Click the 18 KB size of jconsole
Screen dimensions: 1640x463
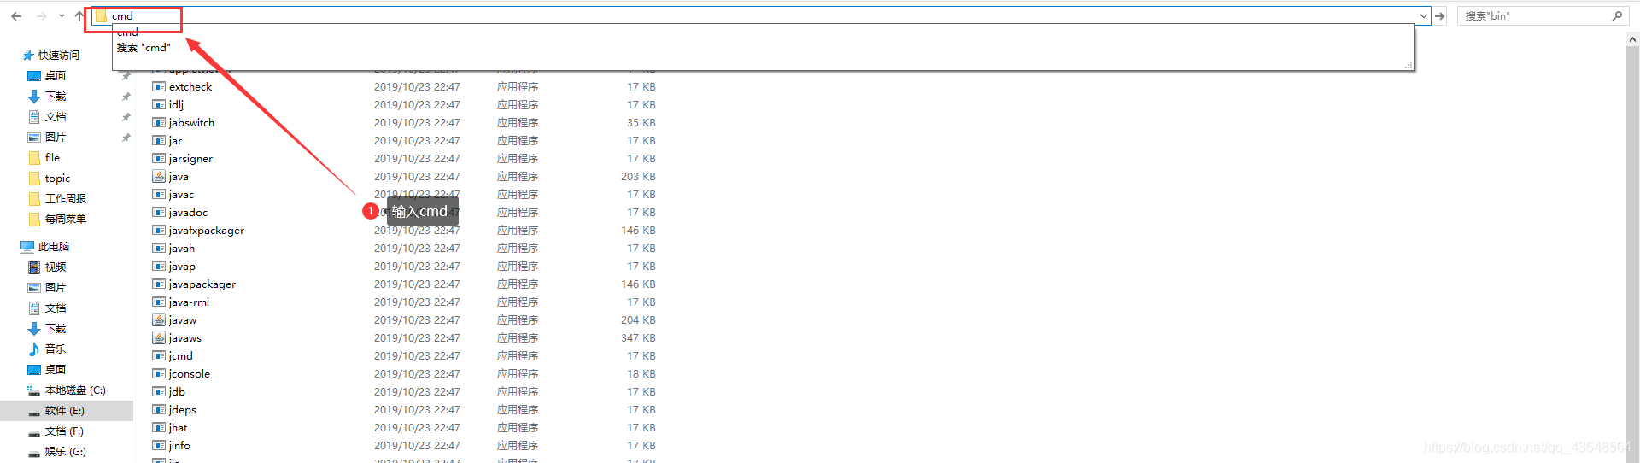click(641, 374)
